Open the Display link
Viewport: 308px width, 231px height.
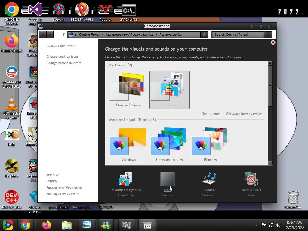pyautogui.click(x=52, y=181)
